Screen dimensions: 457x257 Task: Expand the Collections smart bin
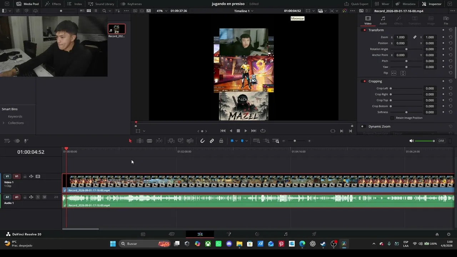coord(4,123)
